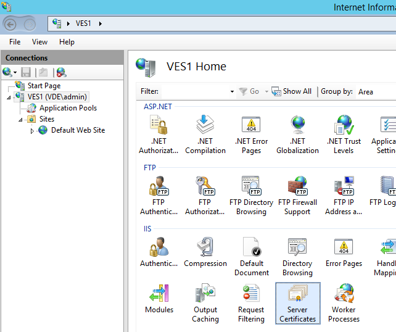
Task: Open Handler Mappings feature
Action: point(386,257)
